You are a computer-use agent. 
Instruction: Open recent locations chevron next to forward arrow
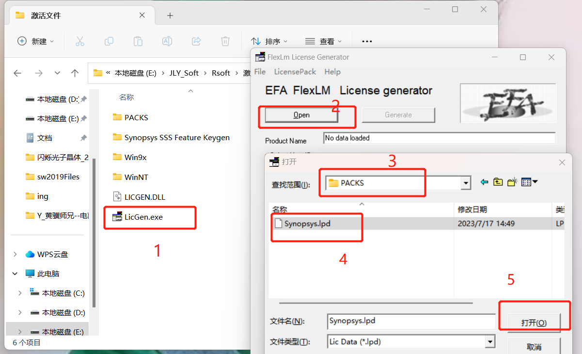pos(57,73)
